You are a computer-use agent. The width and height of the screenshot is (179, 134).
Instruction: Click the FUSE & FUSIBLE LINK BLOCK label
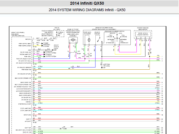47,33
